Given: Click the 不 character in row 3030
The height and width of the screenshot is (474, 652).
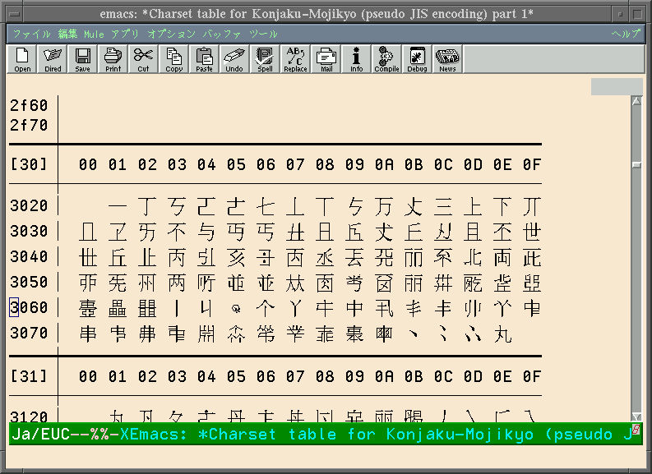Looking at the screenshot, I should click(x=177, y=232).
